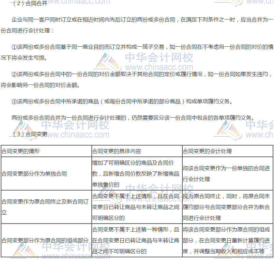Click the cell beginning 合同变更不属于上述第一种情形
Image resolution: width=274 pixels, height=259 pixels.
point(136,240)
